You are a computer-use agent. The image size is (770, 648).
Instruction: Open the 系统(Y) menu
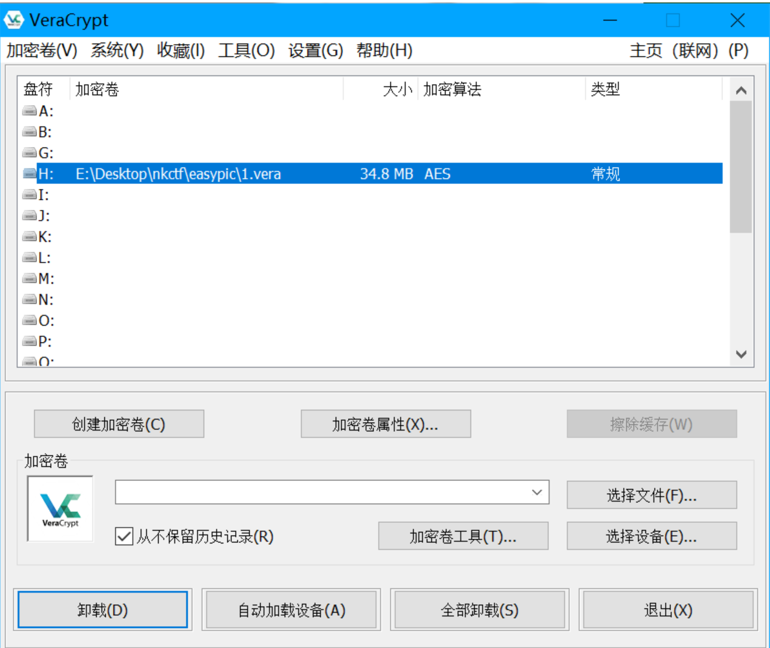(117, 50)
